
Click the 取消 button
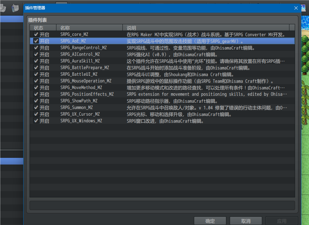246,221
